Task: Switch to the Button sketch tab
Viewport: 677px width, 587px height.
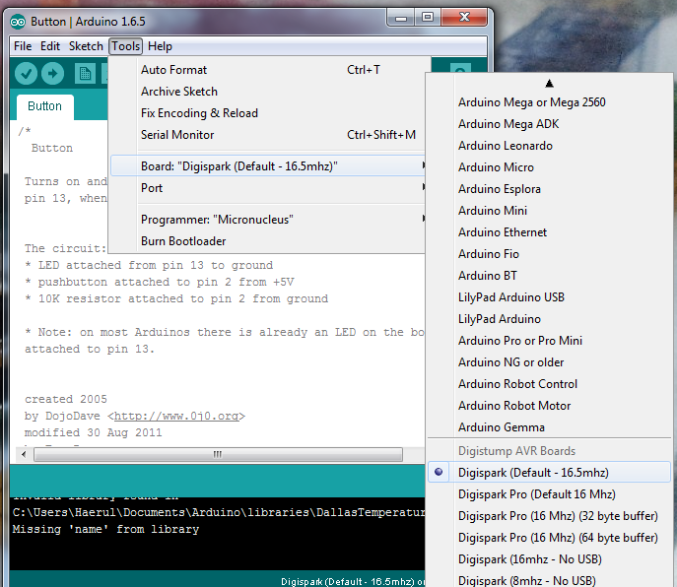Action: pyautogui.click(x=45, y=106)
